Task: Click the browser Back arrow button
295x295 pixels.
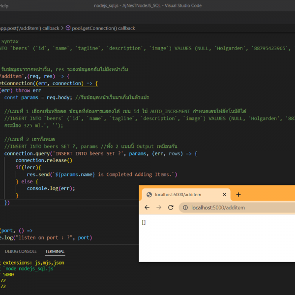Action: 147,207
